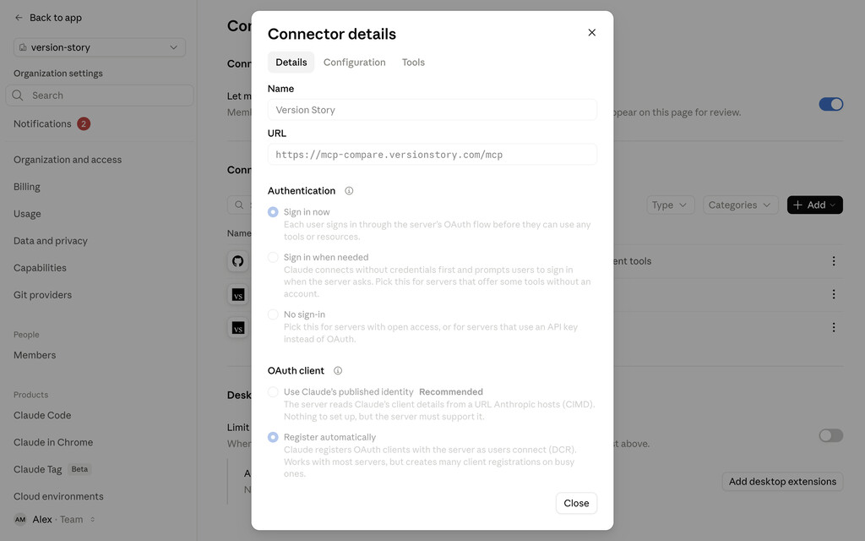Viewport: 865px width, 541px height.
Task: Click the search magnifier icon in sidebar
Action: (x=18, y=96)
